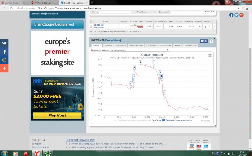Switch to the first browser tab 'Онлайн-бекинг'

15,3
